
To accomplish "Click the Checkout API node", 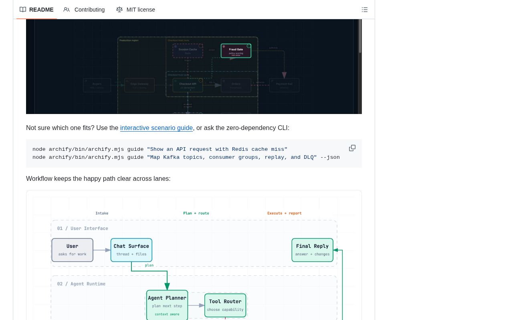I will 188,85.
